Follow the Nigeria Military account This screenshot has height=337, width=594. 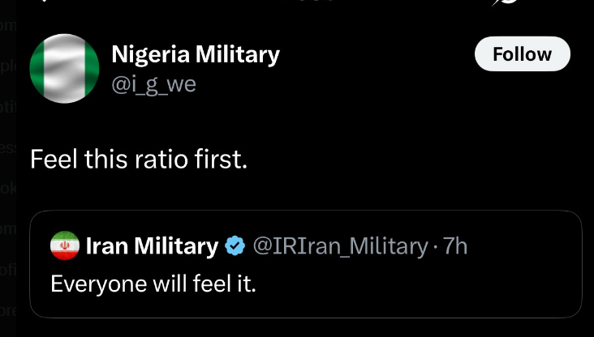(x=522, y=54)
